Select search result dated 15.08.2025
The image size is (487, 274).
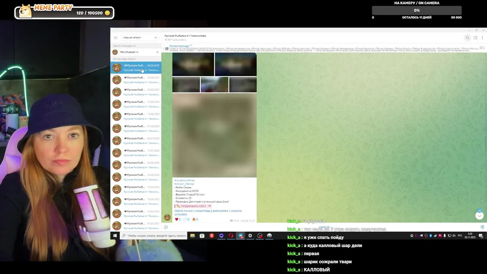pos(136,104)
